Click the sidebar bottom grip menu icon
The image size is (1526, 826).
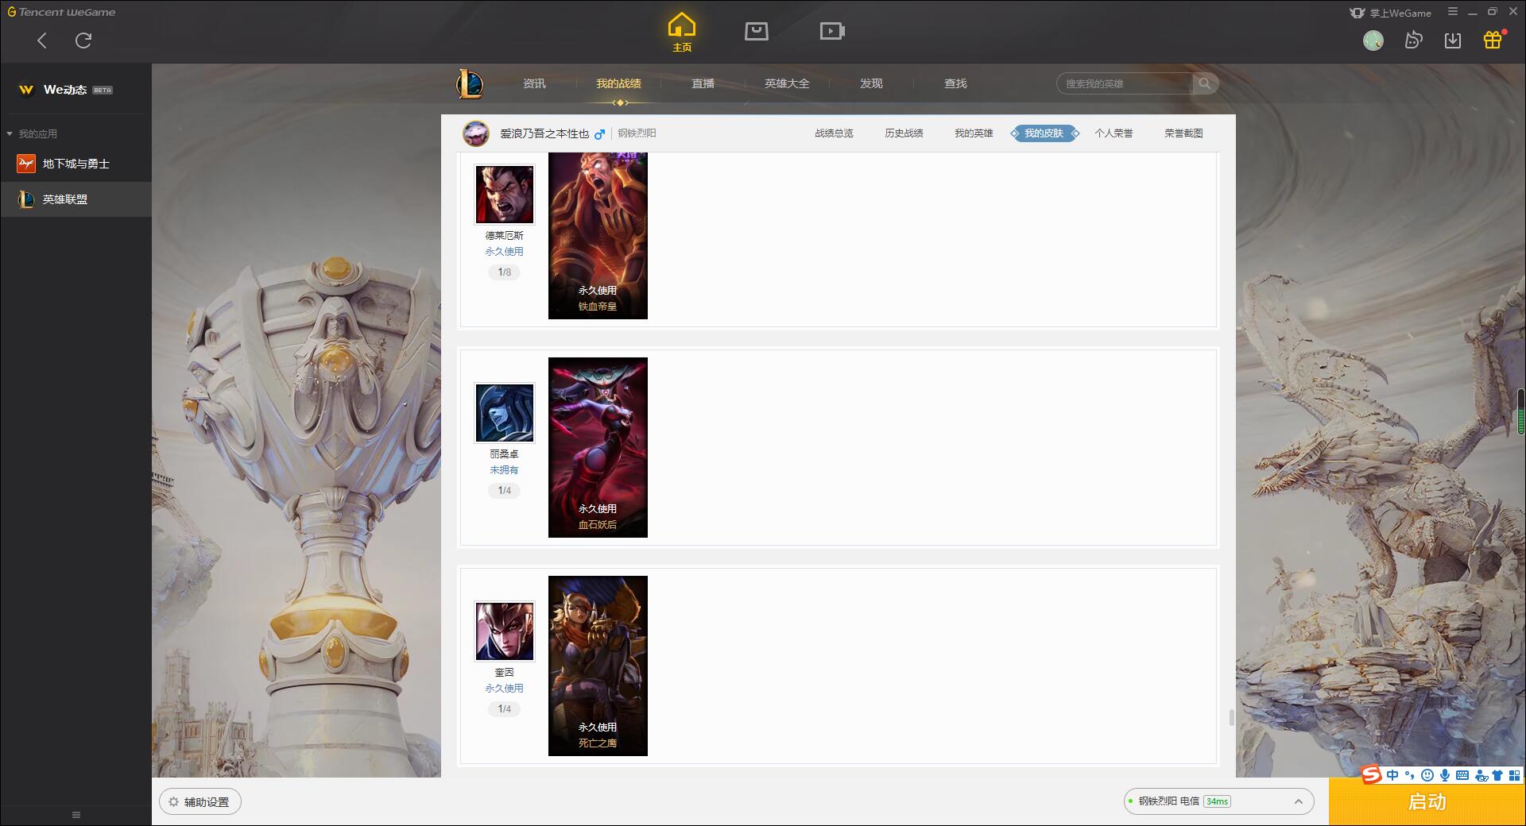pyautogui.click(x=76, y=815)
